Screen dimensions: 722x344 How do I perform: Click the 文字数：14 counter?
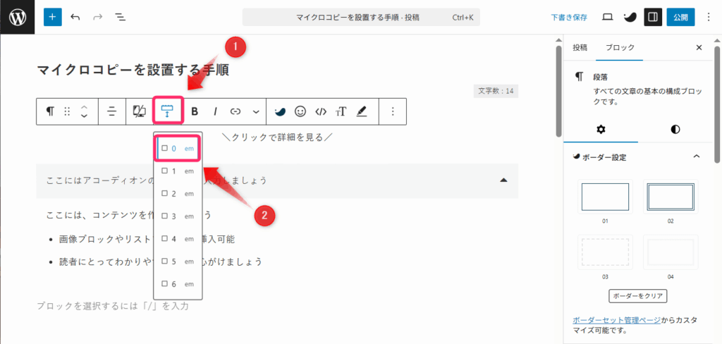[x=496, y=91]
